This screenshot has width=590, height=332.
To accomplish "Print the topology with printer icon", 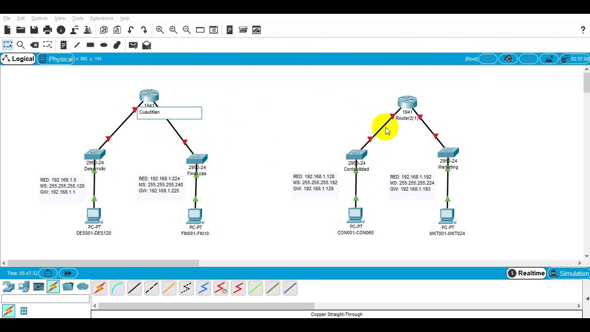I will coord(47,30).
